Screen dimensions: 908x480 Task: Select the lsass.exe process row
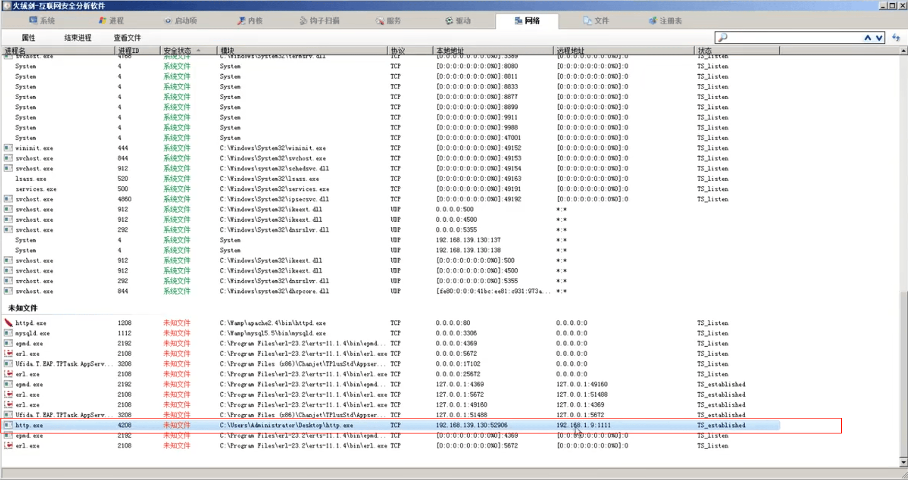(390, 179)
